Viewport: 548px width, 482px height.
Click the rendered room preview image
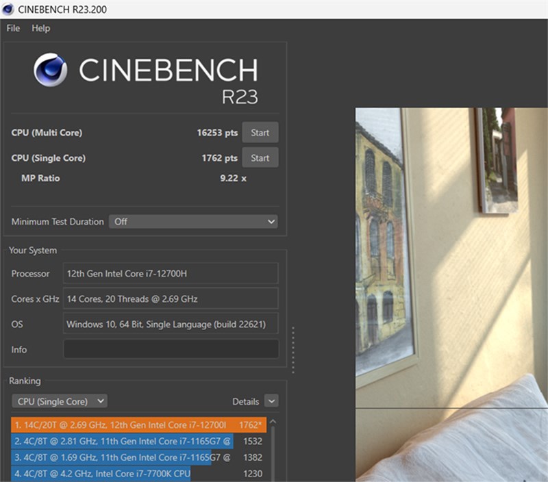(451, 295)
